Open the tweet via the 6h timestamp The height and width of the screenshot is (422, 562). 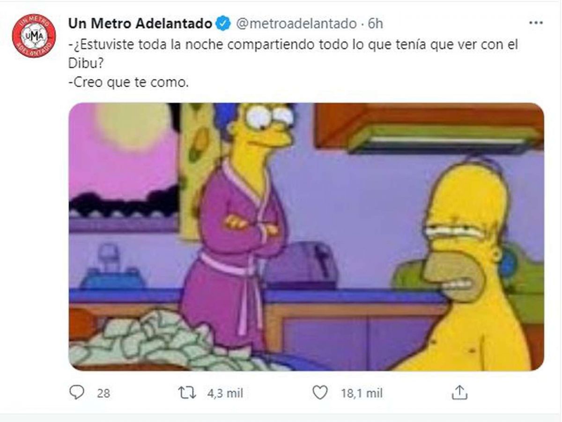[x=375, y=23]
